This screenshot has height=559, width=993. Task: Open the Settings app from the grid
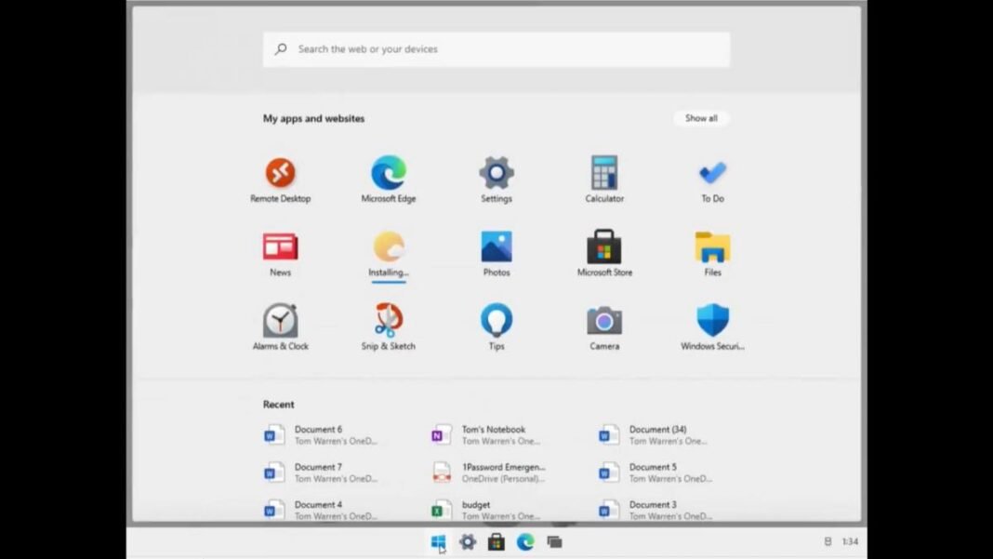point(496,172)
